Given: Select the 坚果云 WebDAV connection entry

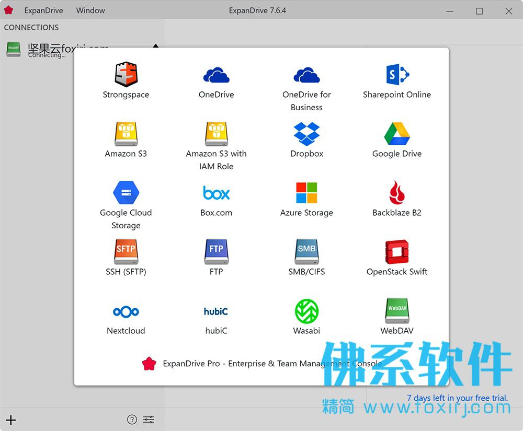Looking at the screenshot, I should [82, 50].
